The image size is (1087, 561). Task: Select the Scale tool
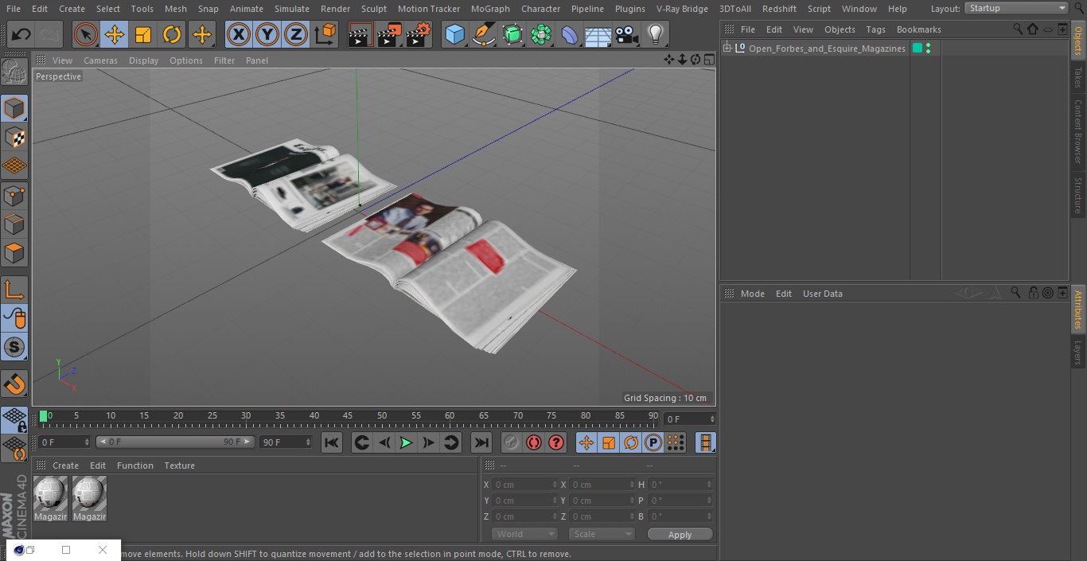tap(143, 34)
